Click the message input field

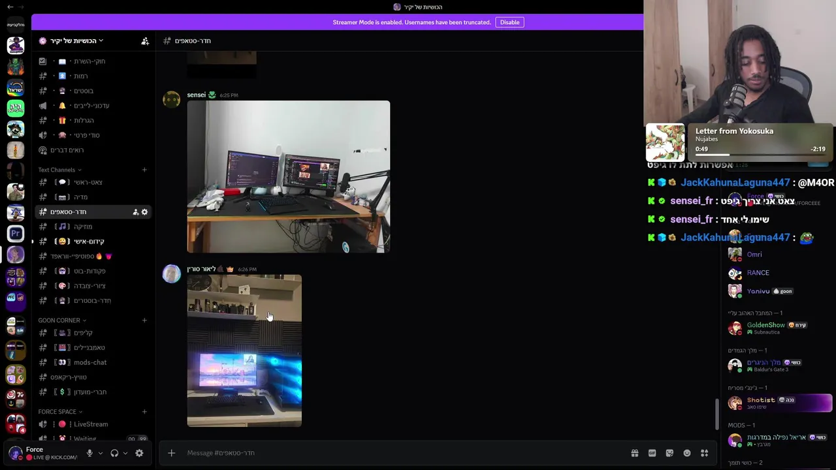(405, 453)
